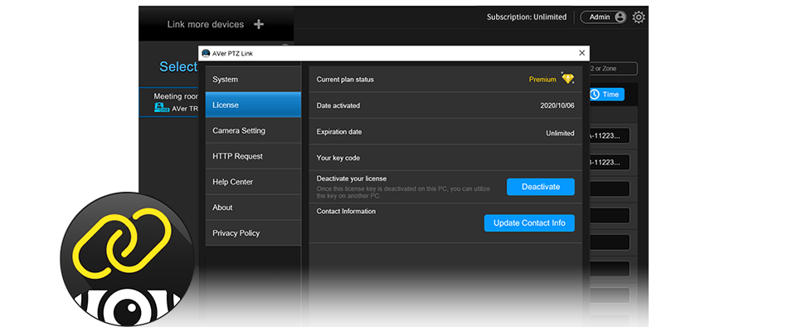Click the Zone search input field
788x332 pixels.
(x=613, y=68)
